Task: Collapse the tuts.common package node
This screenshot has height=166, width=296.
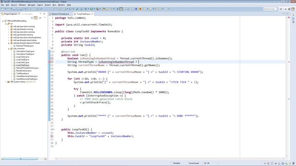Action: pos(9,48)
